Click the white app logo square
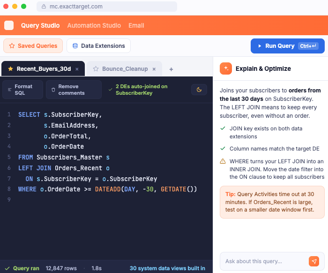Image resolution: width=328 pixels, height=273 pixels. [x=9, y=25]
